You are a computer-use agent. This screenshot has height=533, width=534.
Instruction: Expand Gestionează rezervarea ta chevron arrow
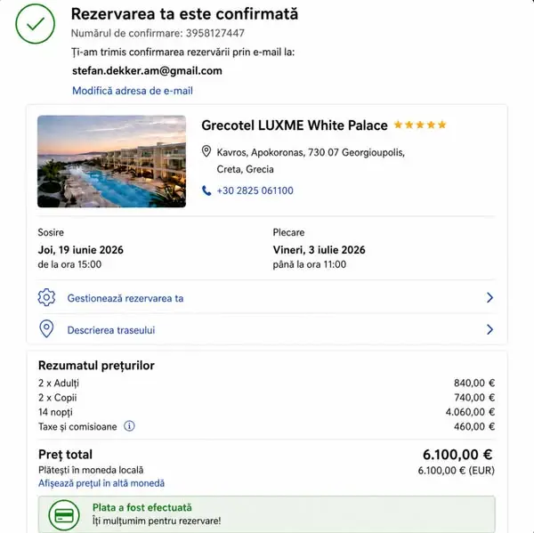489,298
